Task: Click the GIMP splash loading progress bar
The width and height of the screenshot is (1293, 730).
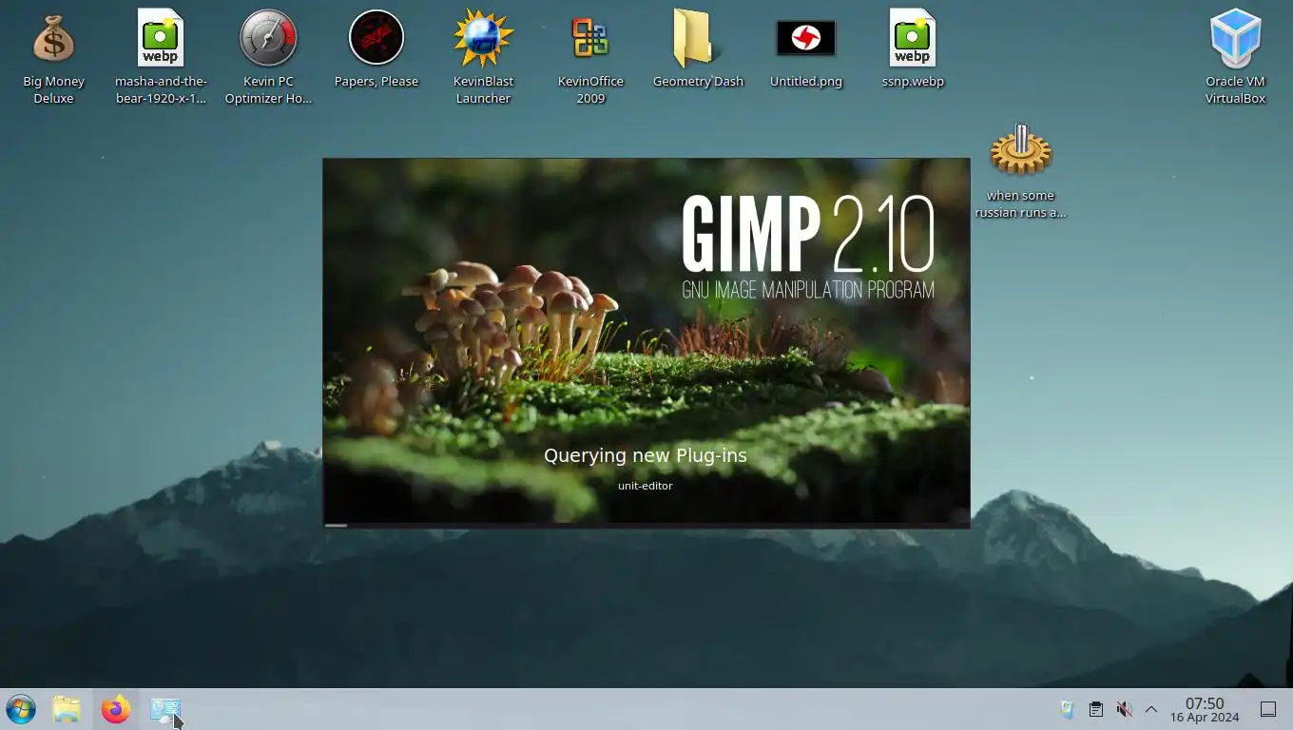Action: pyautogui.click(x=646, y=525)
